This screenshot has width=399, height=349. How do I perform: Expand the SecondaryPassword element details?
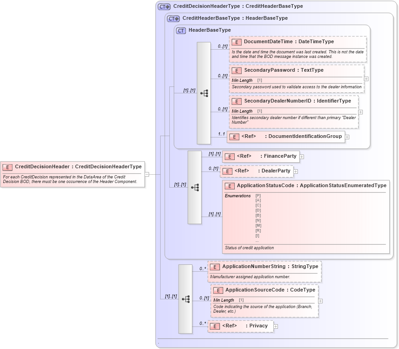pyautogui.click(x=366, y=79)
